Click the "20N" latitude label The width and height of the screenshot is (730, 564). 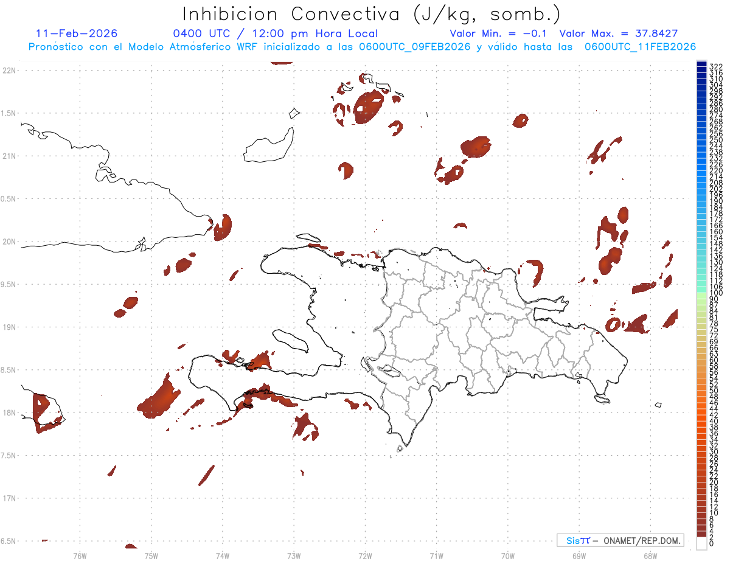click(x=9, y=242)
